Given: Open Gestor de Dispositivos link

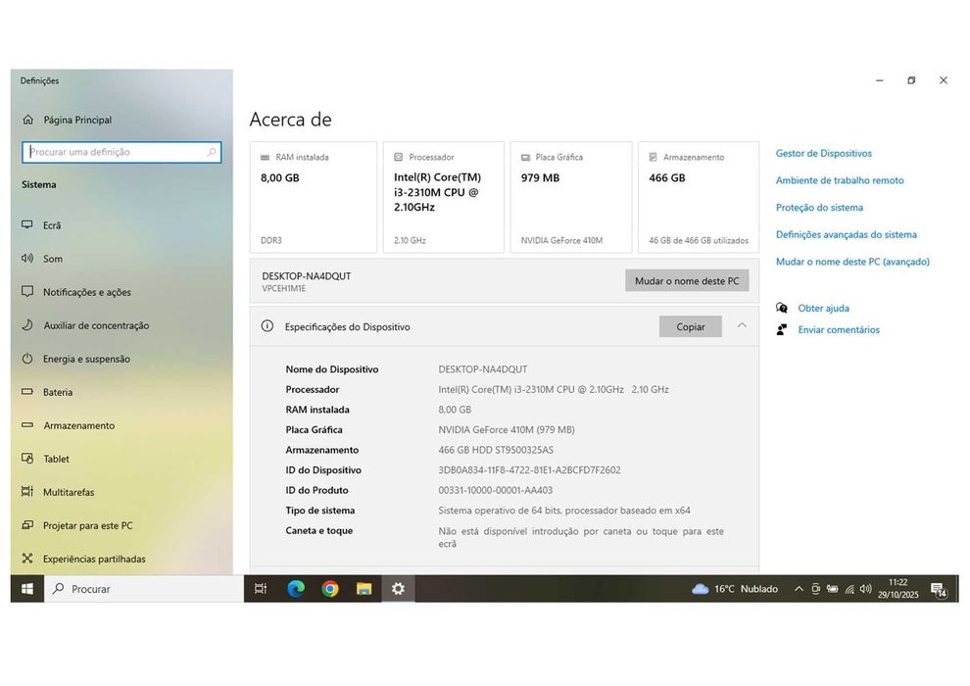Looking at the screenshot, I should pyautogui.click(x=823, y=154).
